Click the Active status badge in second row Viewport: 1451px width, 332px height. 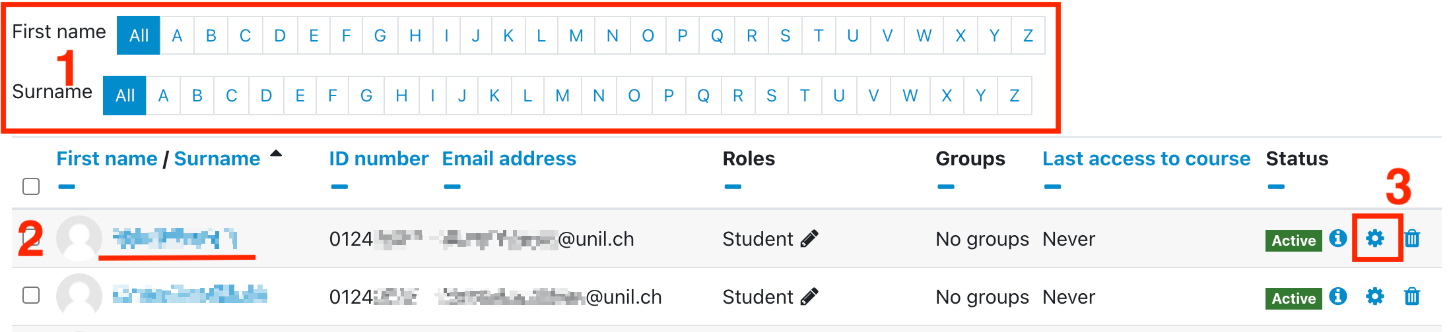coord(1293,298)
